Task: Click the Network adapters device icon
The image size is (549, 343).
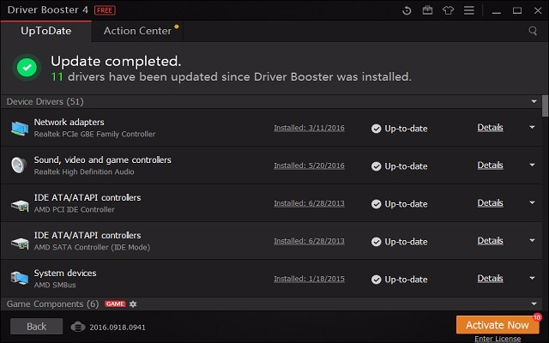Action: click(x=19, y=128)
